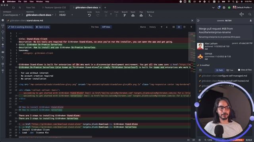The image size is (254, 142).
Task: Click the Stash toolbar icon
Action: (133, 15)
